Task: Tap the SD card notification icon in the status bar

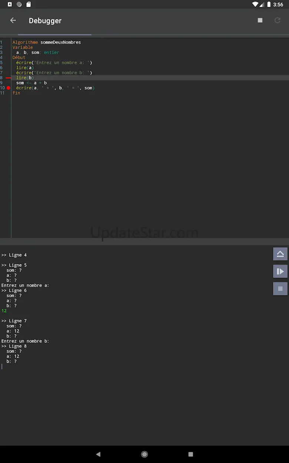Action: [29, 4]
